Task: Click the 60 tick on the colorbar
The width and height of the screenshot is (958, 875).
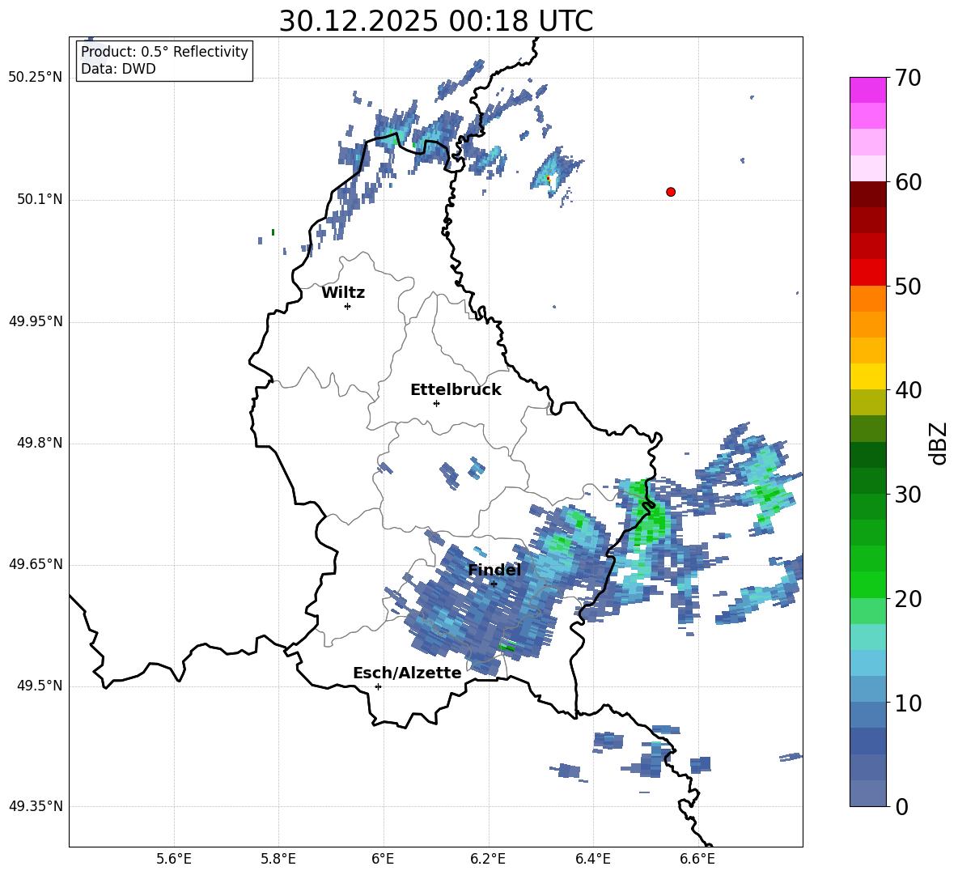Action: tap(908, 182)
